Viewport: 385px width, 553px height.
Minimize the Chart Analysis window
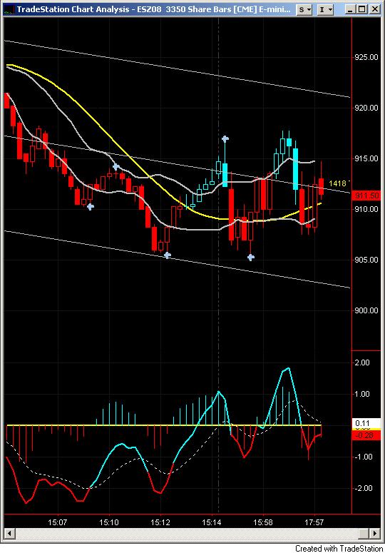point(350,9)
